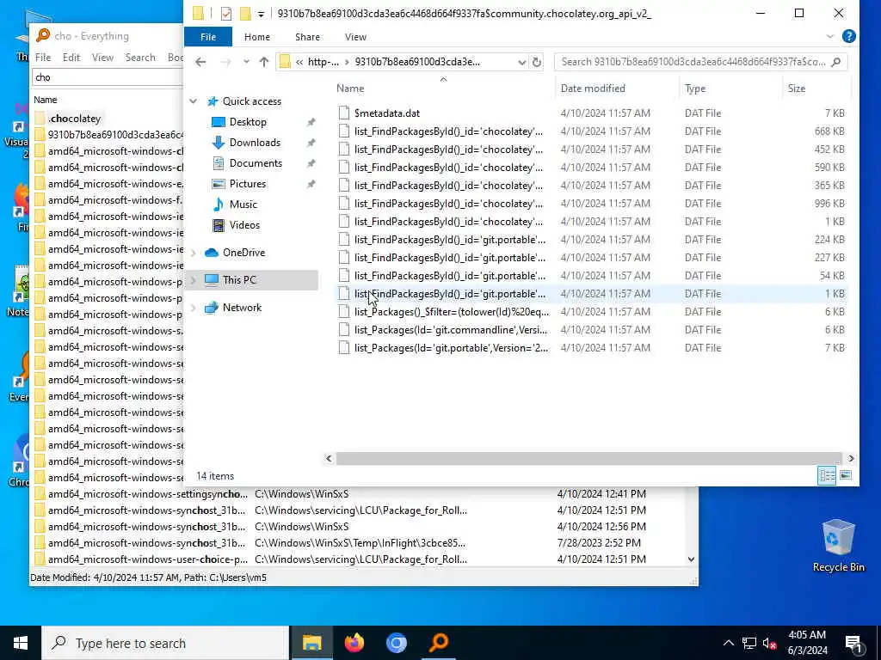This screenshot has height=660, width=881.
Task: Open Pictures in navigation pane
Action: pos(247,184)
